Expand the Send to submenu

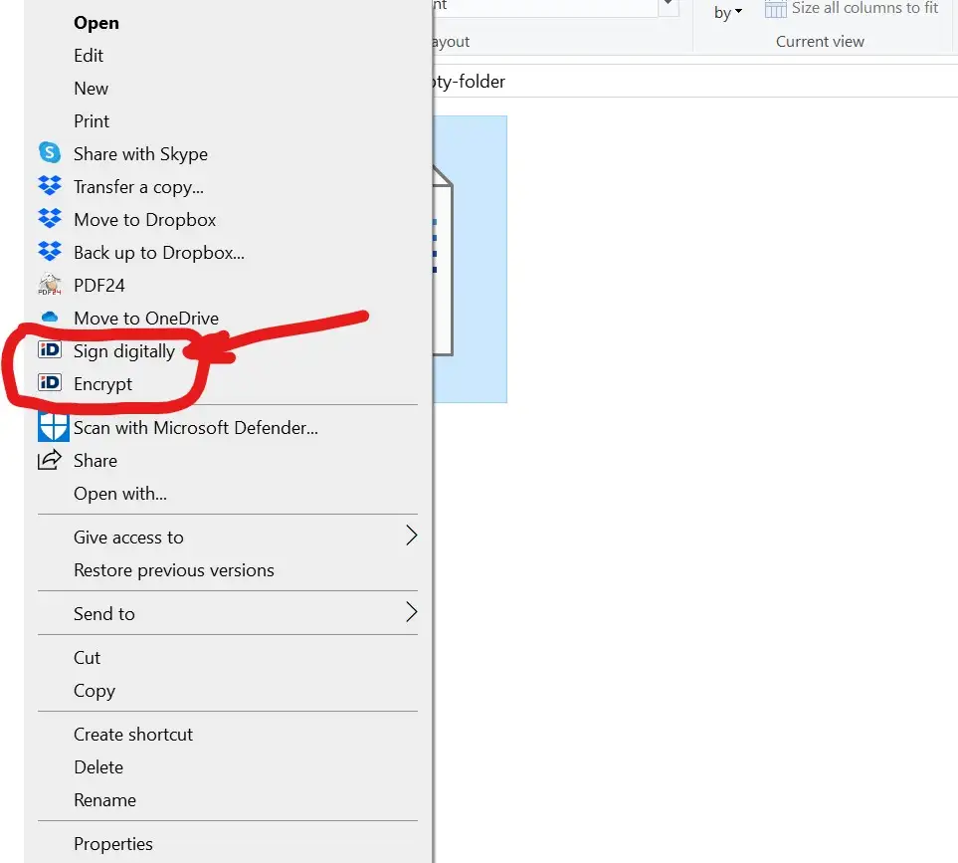[104, 614]
